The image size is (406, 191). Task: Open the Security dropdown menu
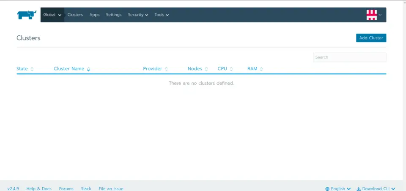pyautogui.click(x=138, y=15)
